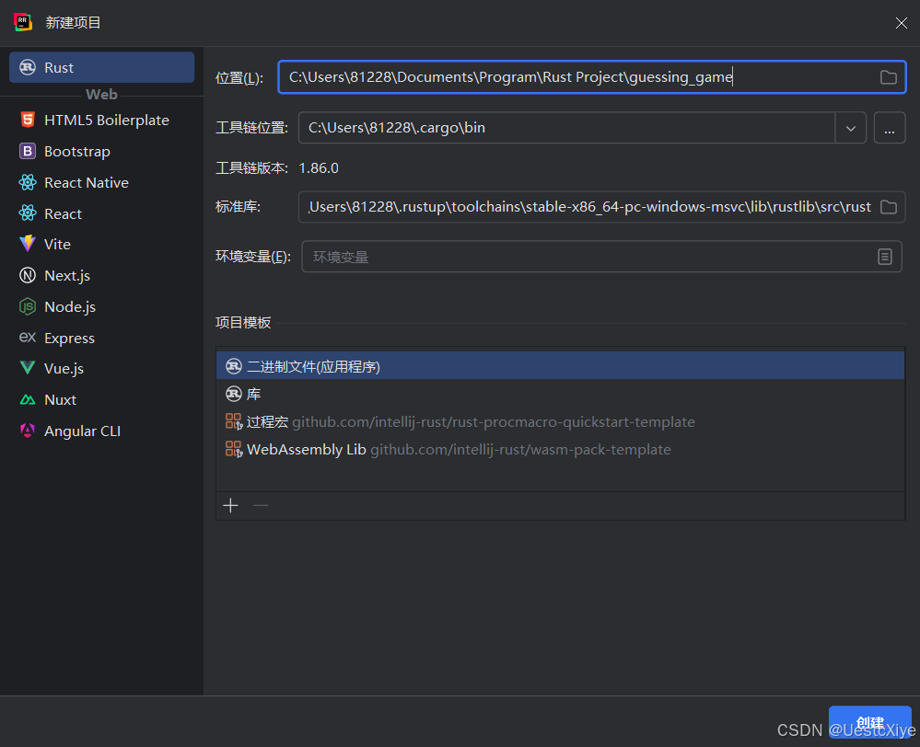
Task: Select binary application template 二进制文件
Action: [560, 366]
